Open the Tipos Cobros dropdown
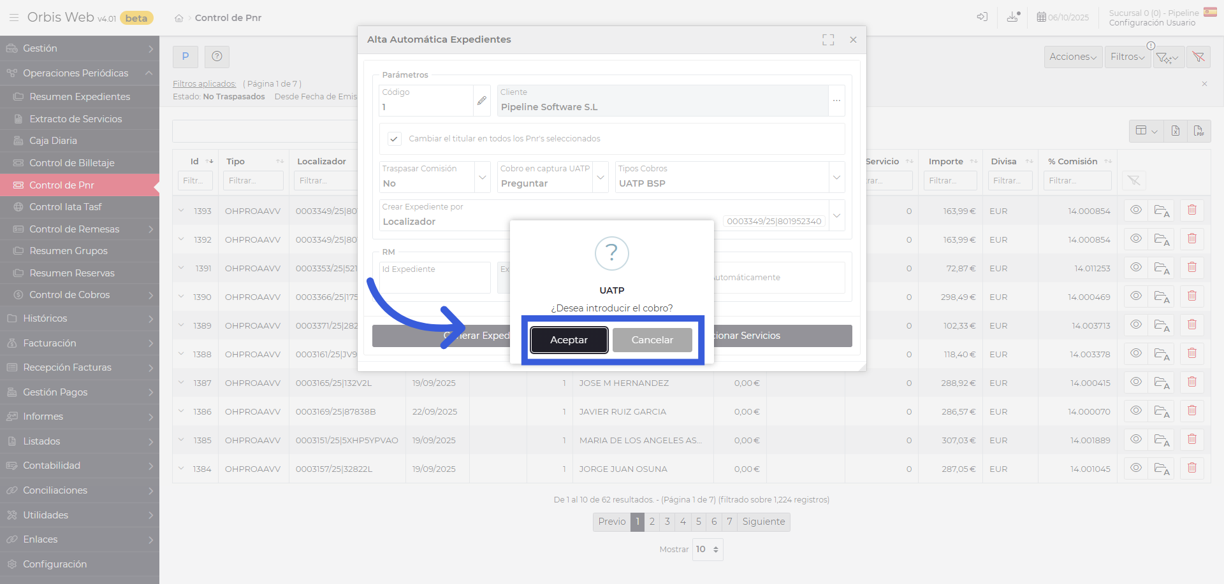 836,177
